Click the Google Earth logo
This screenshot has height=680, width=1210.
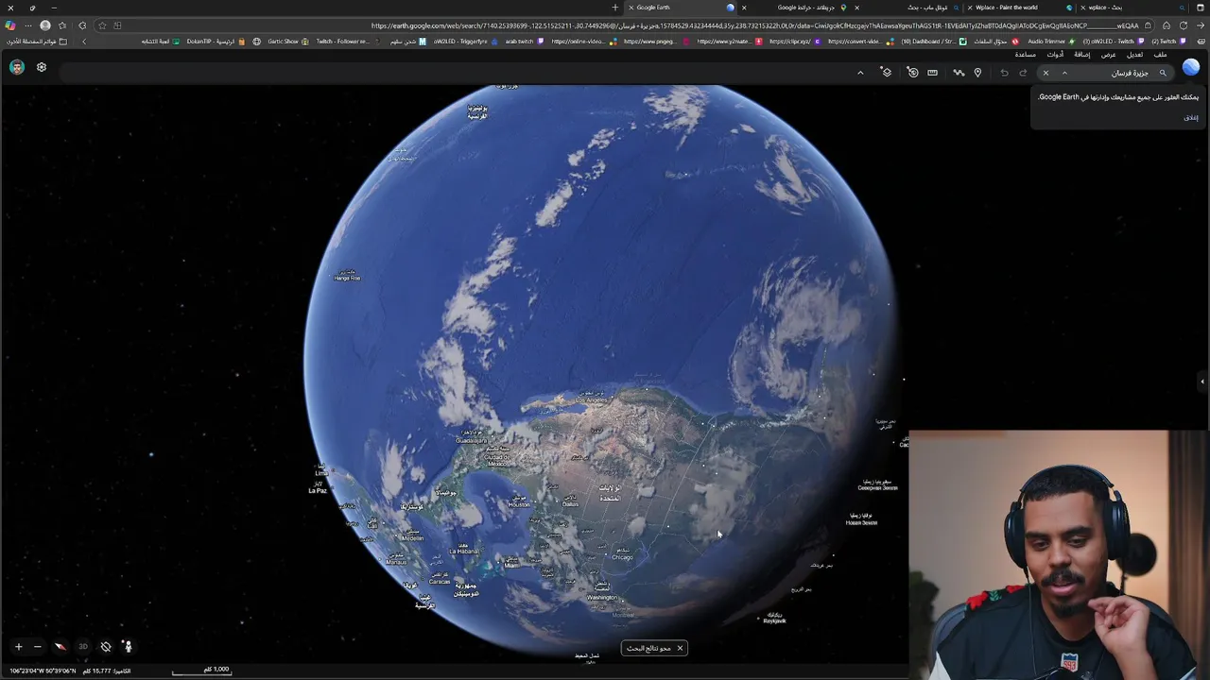[x=1190, y=67]
